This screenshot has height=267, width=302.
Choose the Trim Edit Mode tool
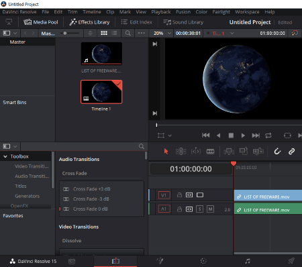(x=181, y=152)
